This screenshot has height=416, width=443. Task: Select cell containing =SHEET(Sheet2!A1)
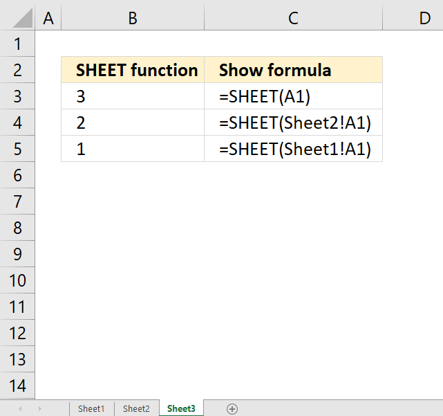click(x=293, y=123)
